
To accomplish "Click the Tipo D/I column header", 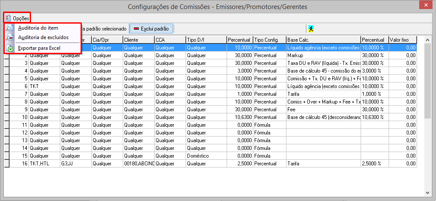I will 206,40.
